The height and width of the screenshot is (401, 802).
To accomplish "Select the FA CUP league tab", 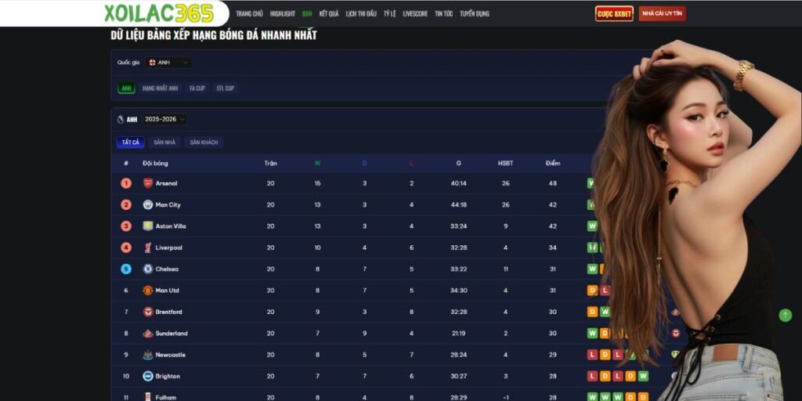I will (197, 89).
